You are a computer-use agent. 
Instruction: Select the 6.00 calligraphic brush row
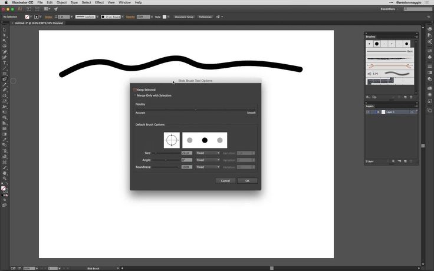click(390, 74)
